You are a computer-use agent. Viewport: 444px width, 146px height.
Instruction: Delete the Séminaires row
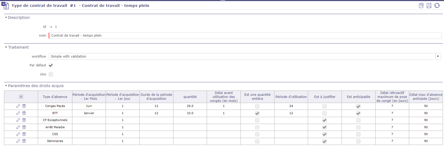point(24,141)
